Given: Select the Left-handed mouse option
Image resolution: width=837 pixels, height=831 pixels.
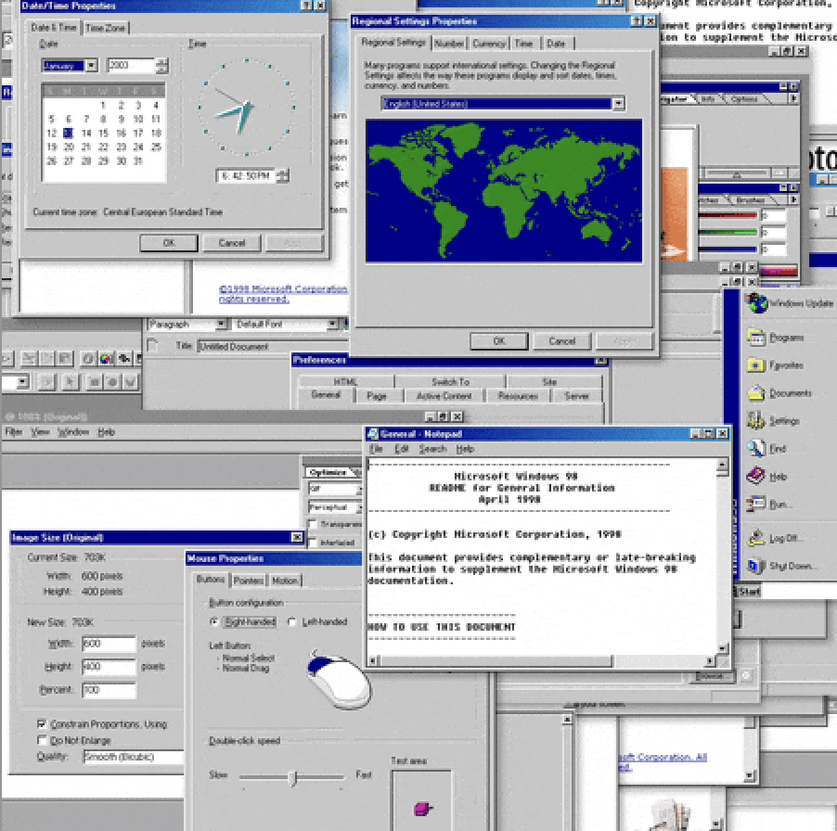Looking at the screenshot, I should click(292, 622).
